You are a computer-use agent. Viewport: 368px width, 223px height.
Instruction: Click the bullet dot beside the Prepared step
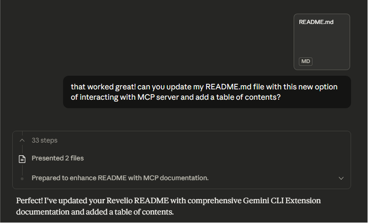(22, 178)
